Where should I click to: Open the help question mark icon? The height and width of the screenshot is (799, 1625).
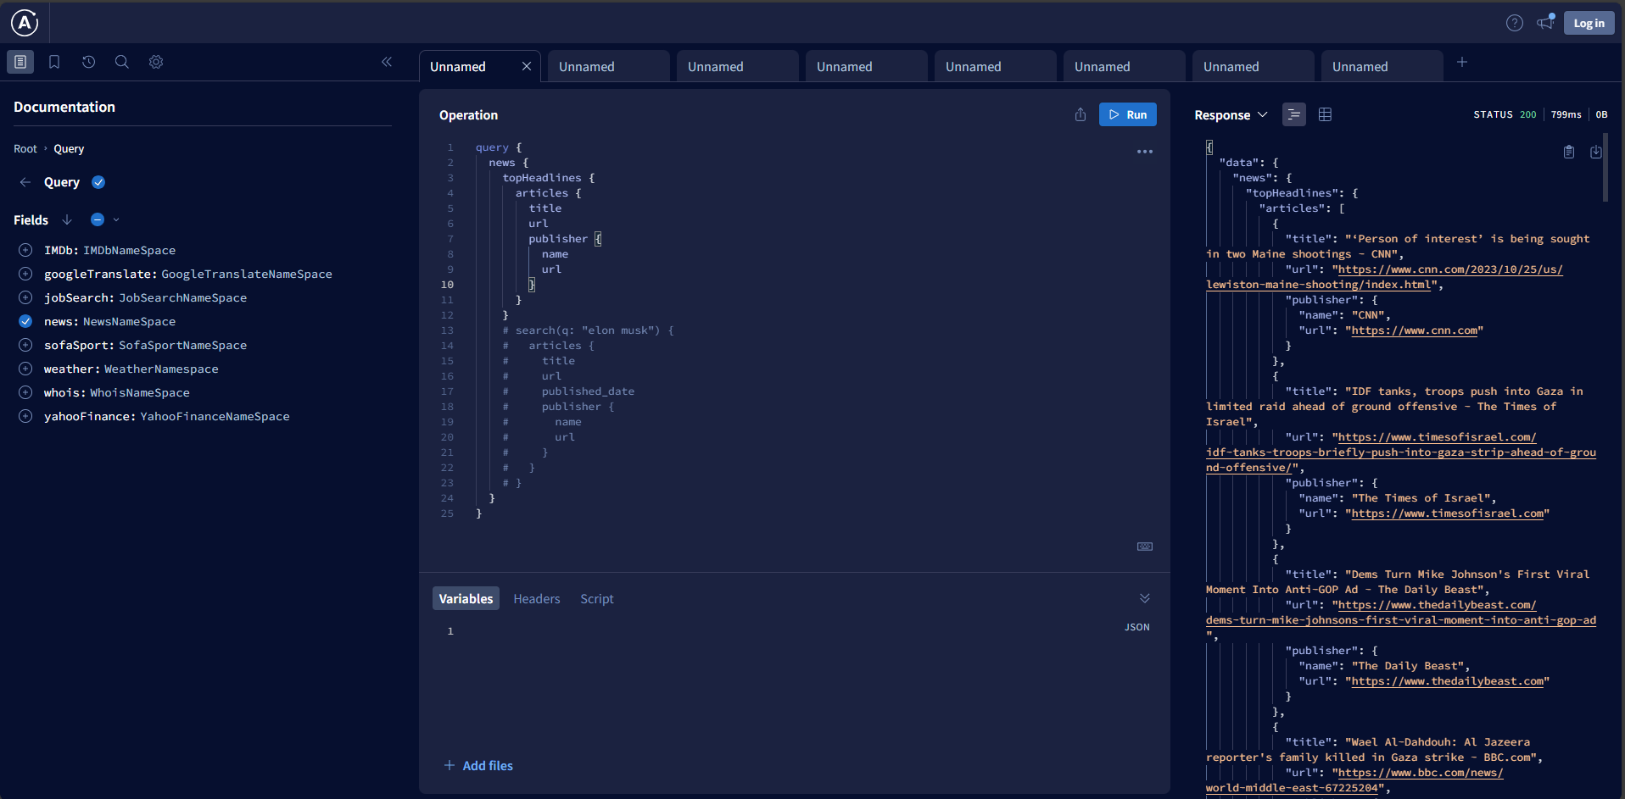(1514, 23)
